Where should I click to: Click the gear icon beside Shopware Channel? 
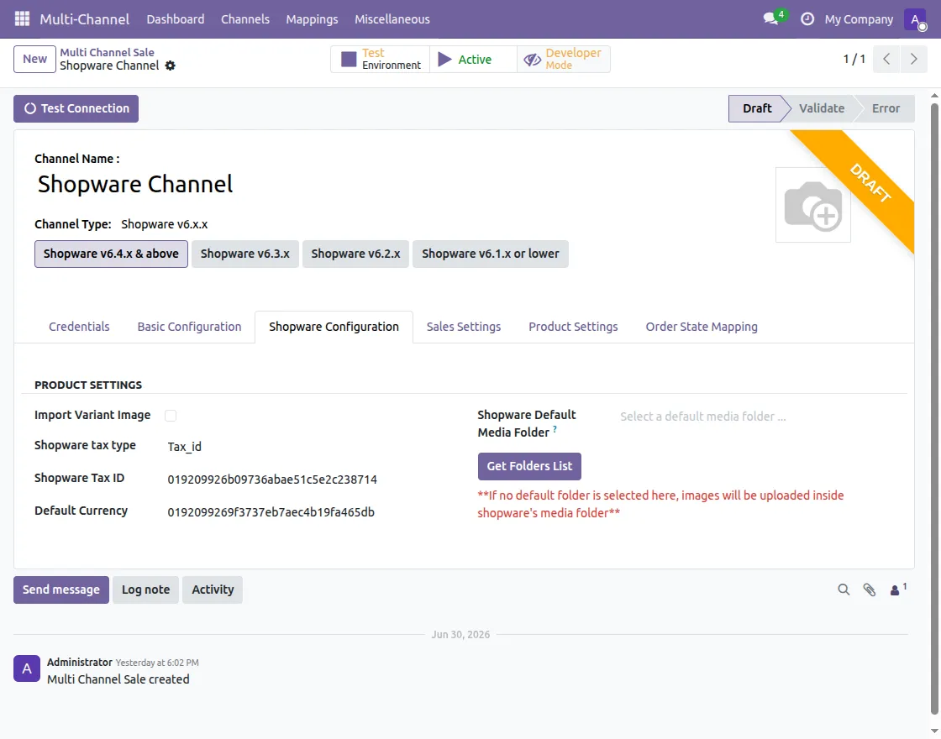click(x=171, y=66)
